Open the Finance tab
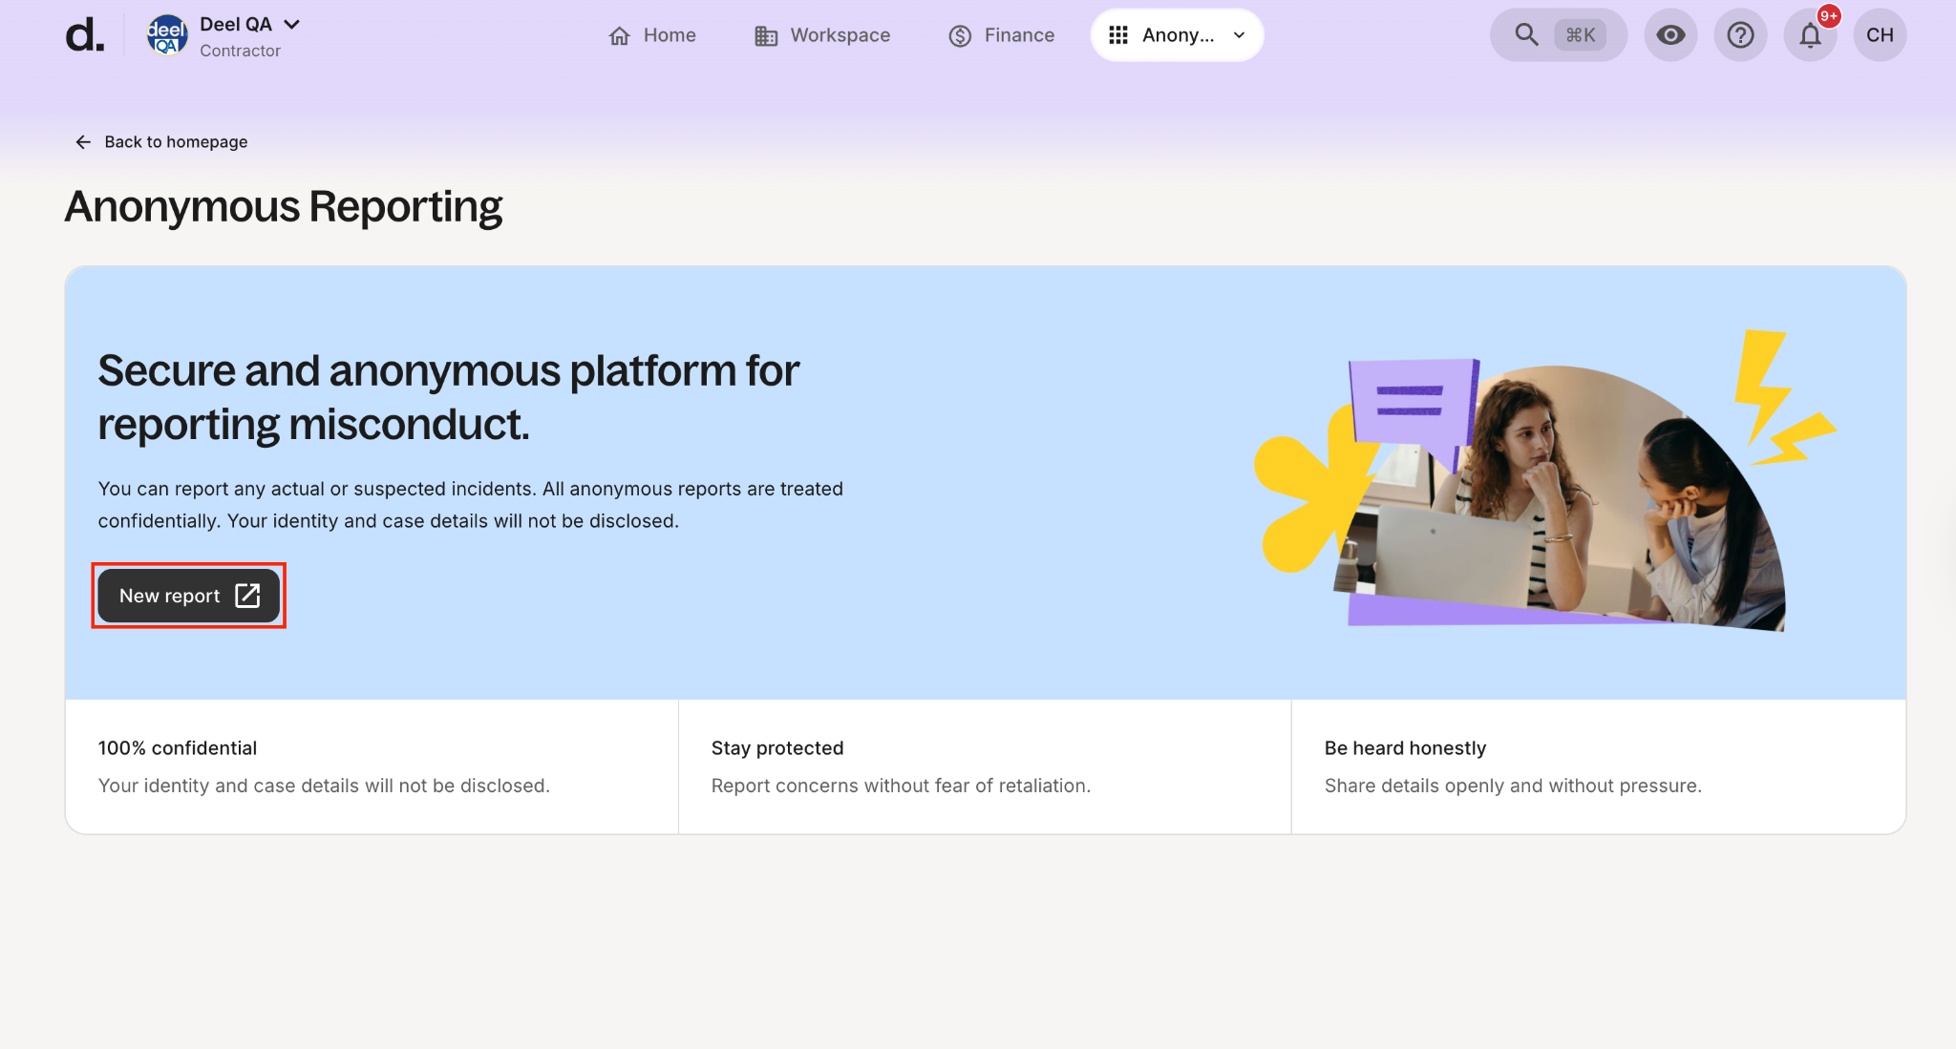 [1019, 35]
